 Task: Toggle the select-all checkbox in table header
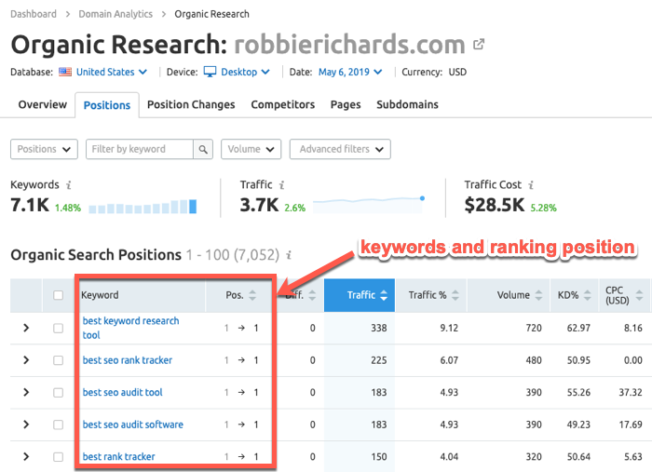tap(58, 295)
